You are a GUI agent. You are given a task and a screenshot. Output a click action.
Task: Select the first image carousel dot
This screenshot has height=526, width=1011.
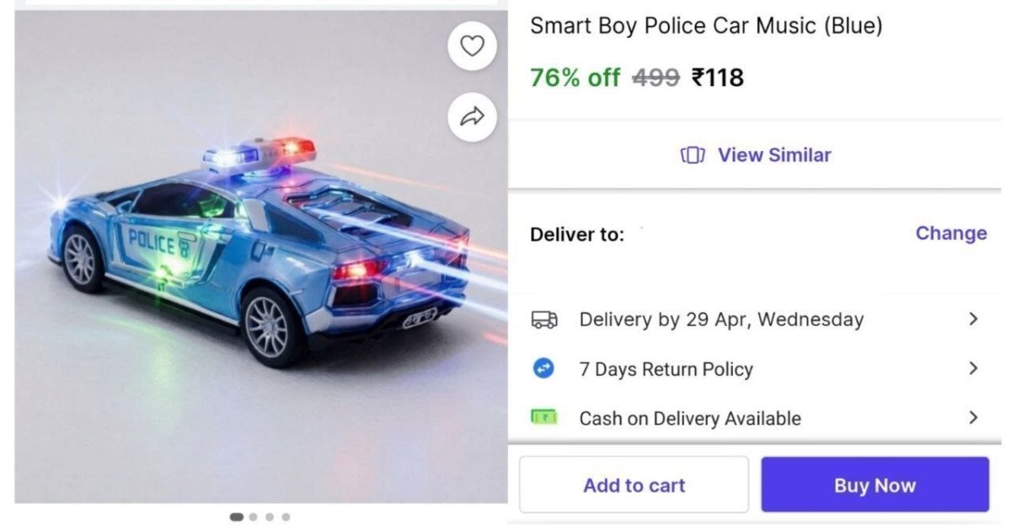click(237, 517)
